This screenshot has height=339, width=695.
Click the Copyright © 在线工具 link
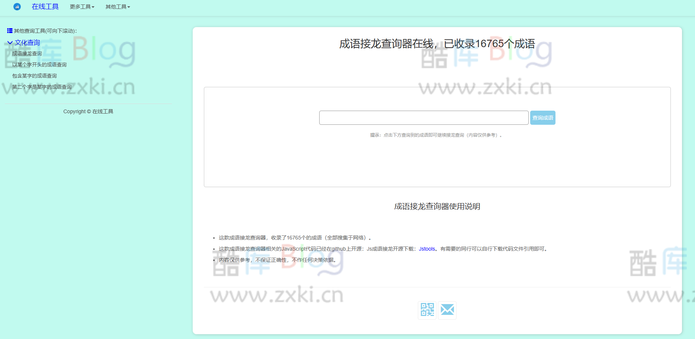[88, 111]
